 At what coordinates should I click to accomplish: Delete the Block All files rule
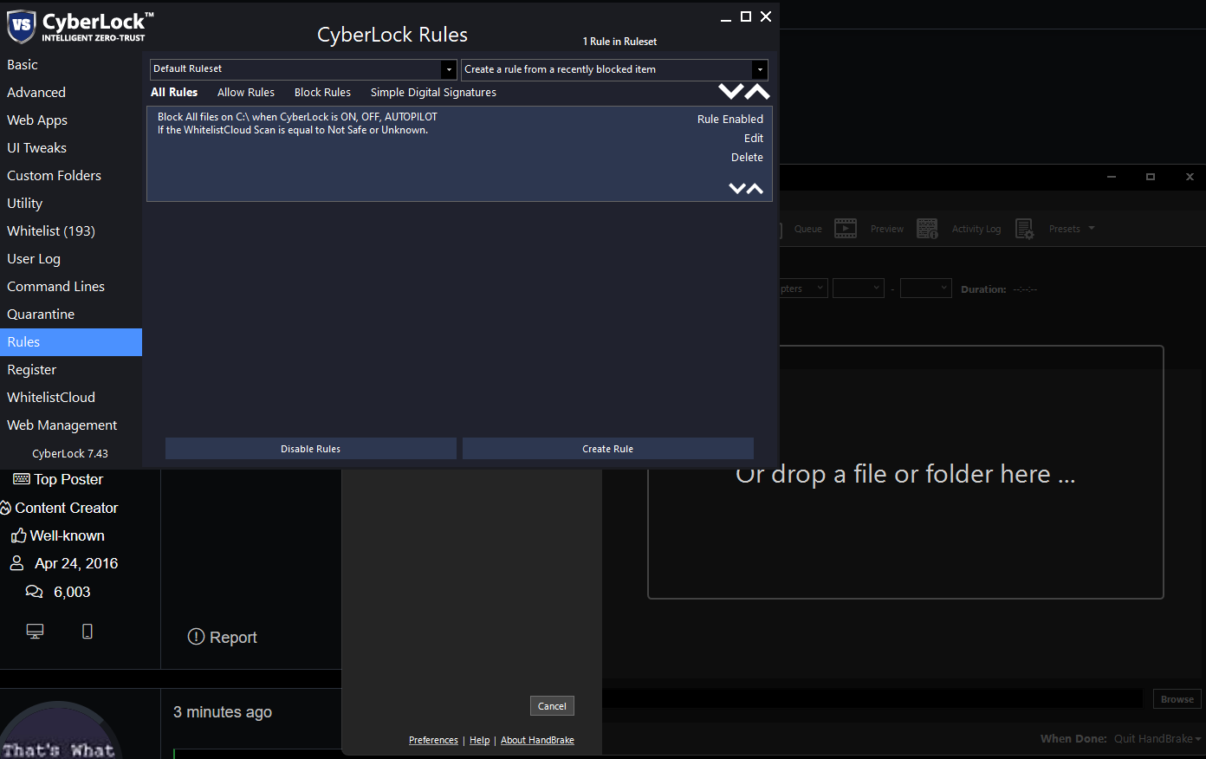[x=747, y=157]
